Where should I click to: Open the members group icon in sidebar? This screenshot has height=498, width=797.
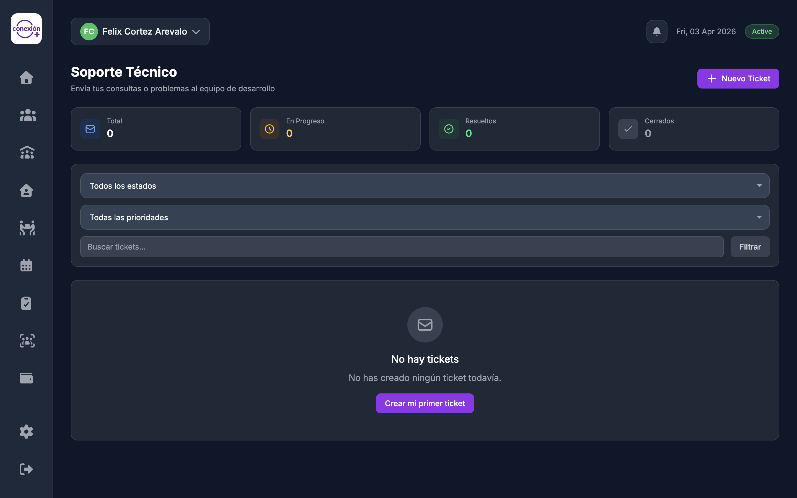pos(27,115)
